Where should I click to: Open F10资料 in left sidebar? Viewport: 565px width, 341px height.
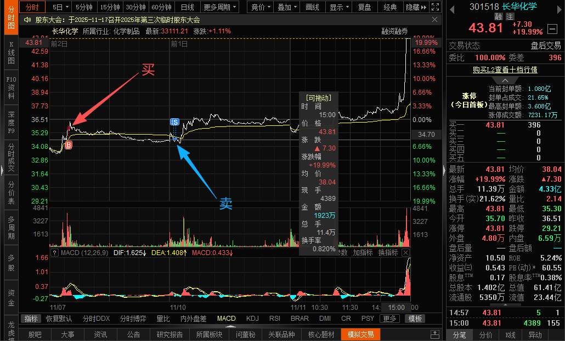point(11,88)
